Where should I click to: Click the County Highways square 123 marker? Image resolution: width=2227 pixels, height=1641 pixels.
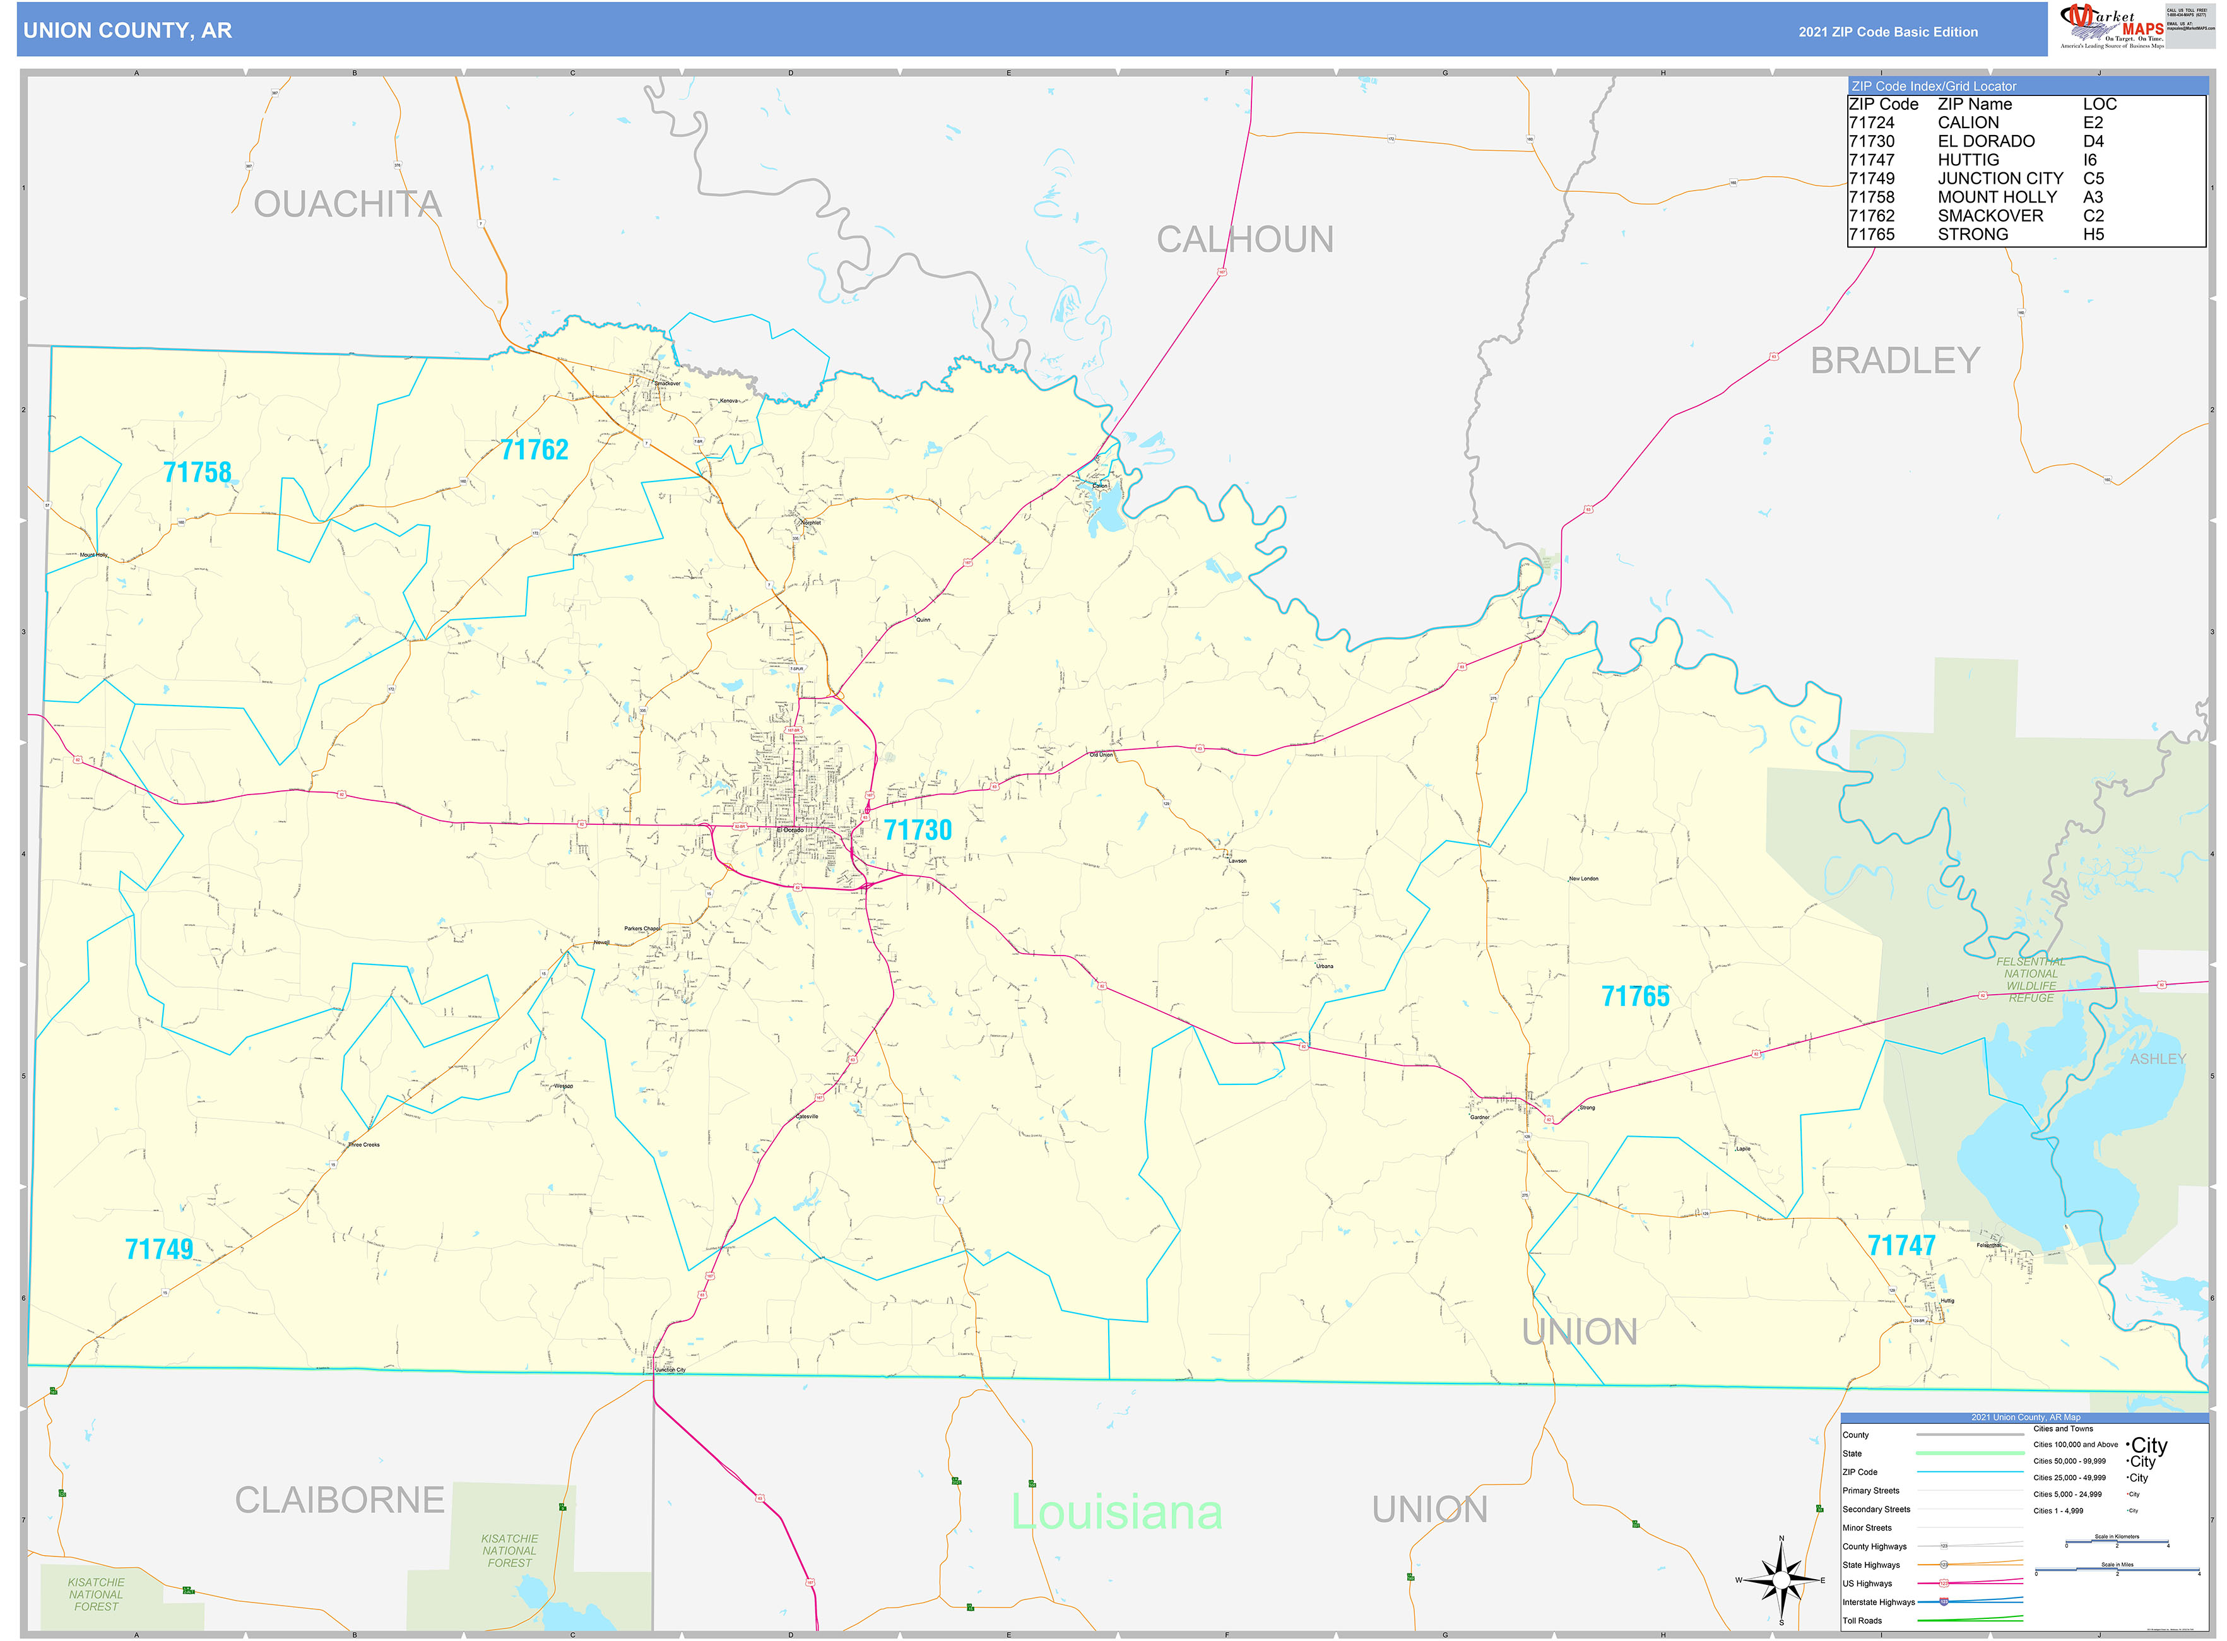(x=1945, y=1546)
